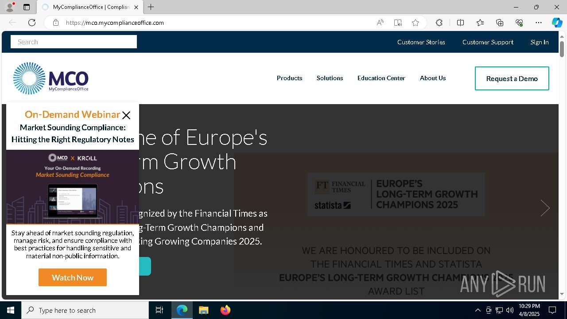Launch Firefox from the taskbar
Viewport: 567px width, 319px height.
(x=225, y=310)
